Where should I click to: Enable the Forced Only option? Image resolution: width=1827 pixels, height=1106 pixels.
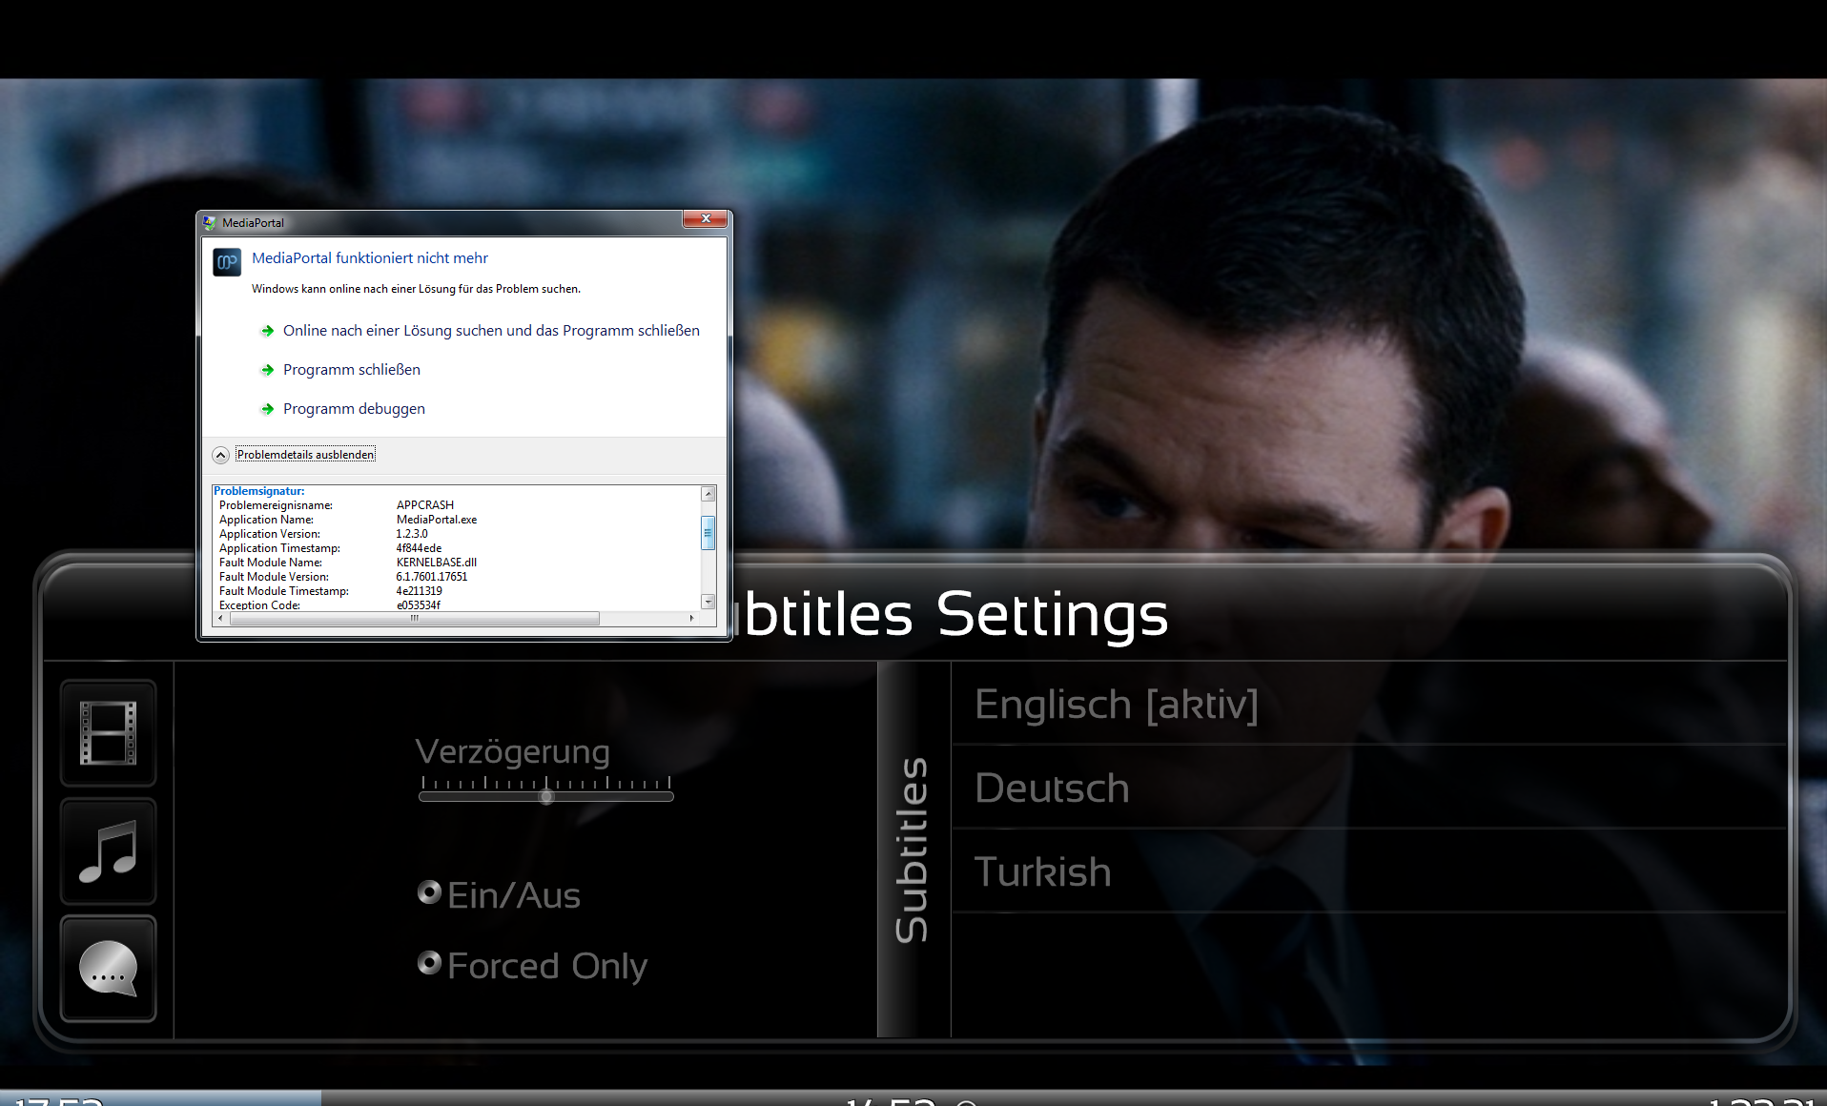430,963
